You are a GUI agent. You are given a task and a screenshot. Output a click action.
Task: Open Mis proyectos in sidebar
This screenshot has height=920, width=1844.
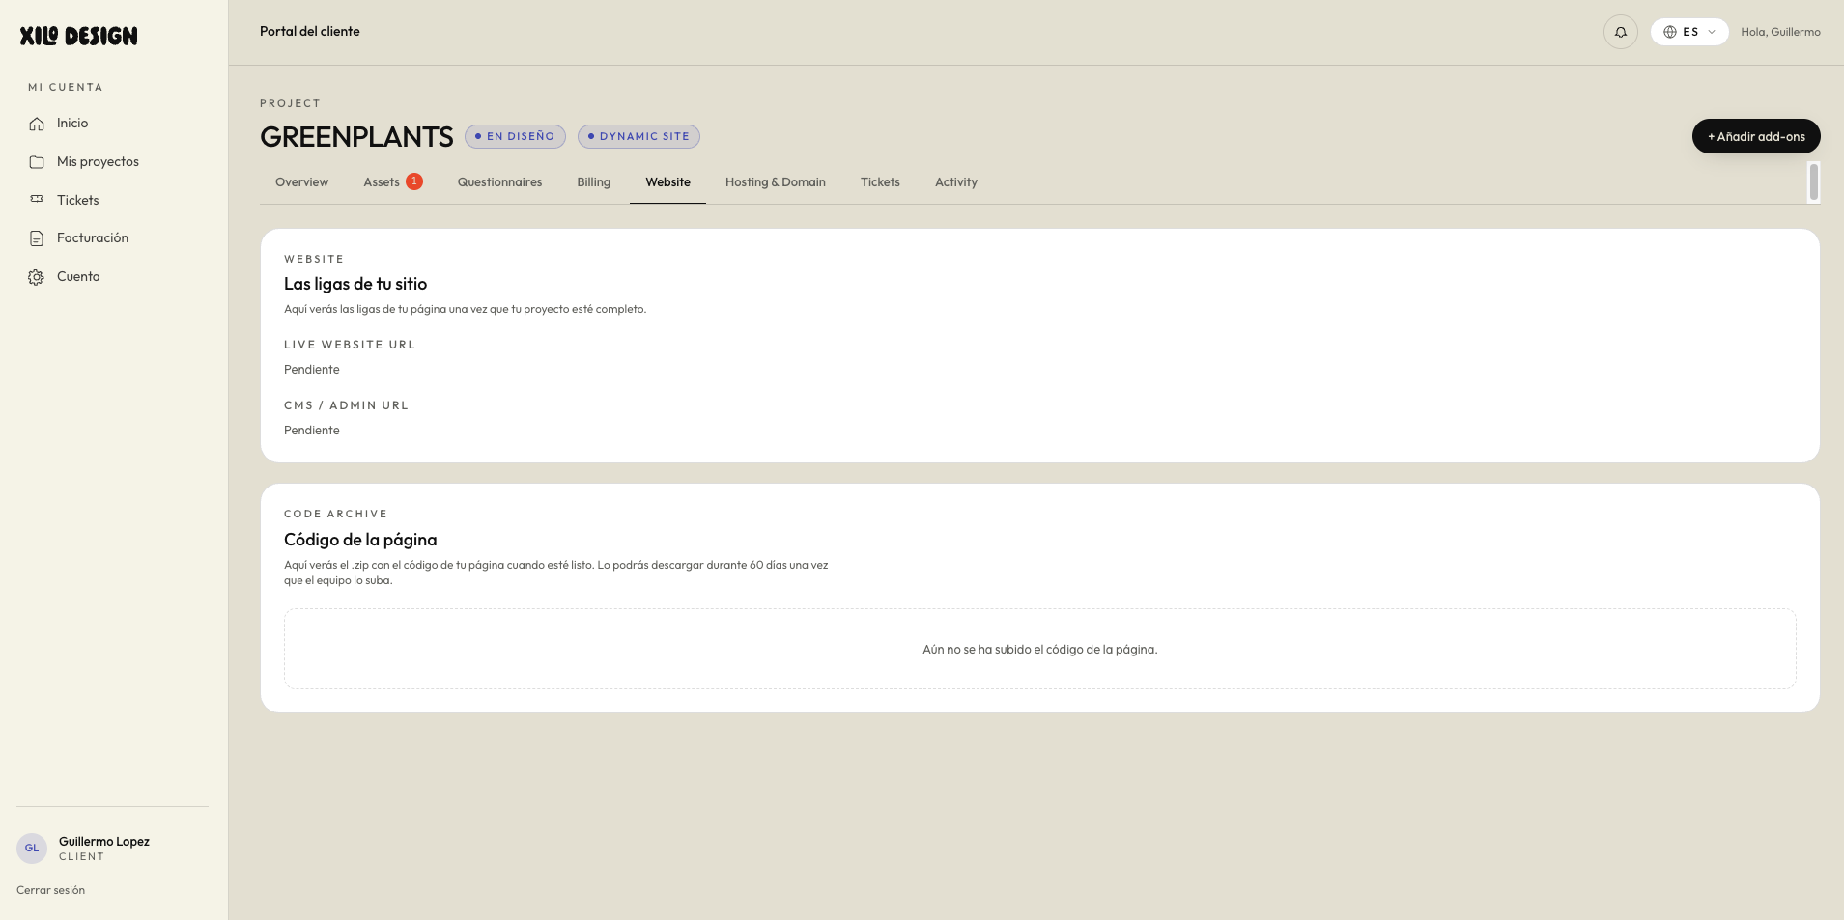98,161
